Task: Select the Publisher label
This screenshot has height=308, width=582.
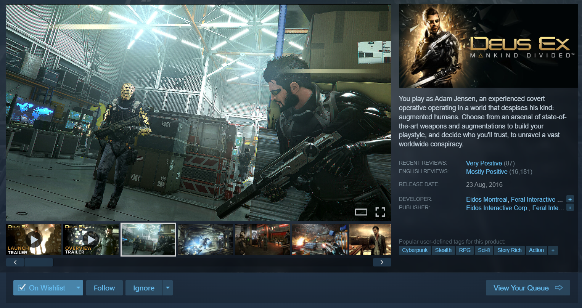Action: (414, 207)
